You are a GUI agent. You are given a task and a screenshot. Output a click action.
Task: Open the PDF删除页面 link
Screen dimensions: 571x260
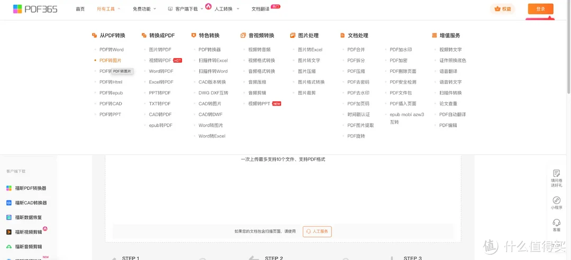(x=403, y=71)
